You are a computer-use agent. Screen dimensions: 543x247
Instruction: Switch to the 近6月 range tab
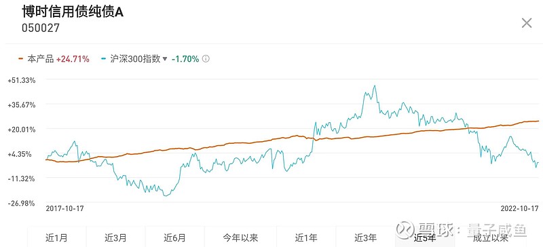(175, 238)
